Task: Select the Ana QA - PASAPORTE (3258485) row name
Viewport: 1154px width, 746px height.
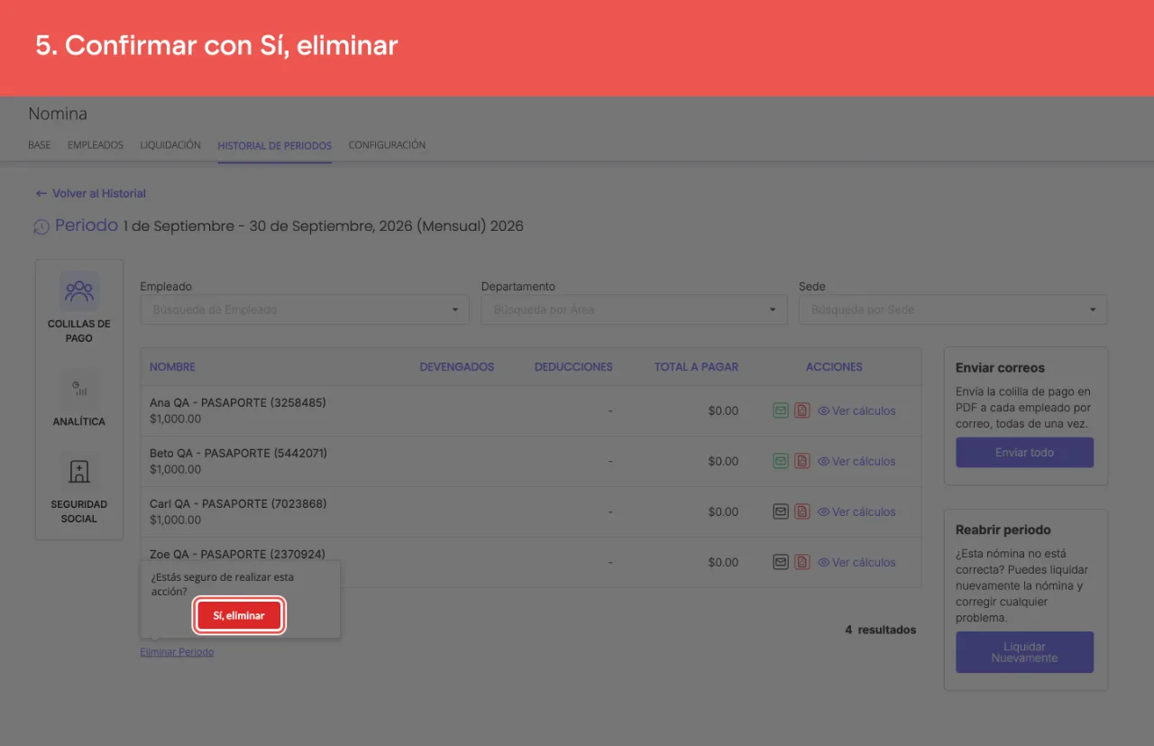Action: (x=238, y=402)
